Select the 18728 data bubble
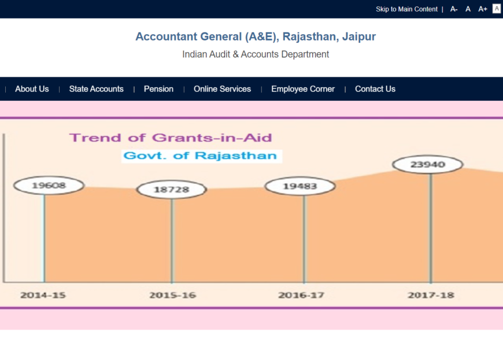The width and height of the screenshot is (503, 347). (171, 190)
